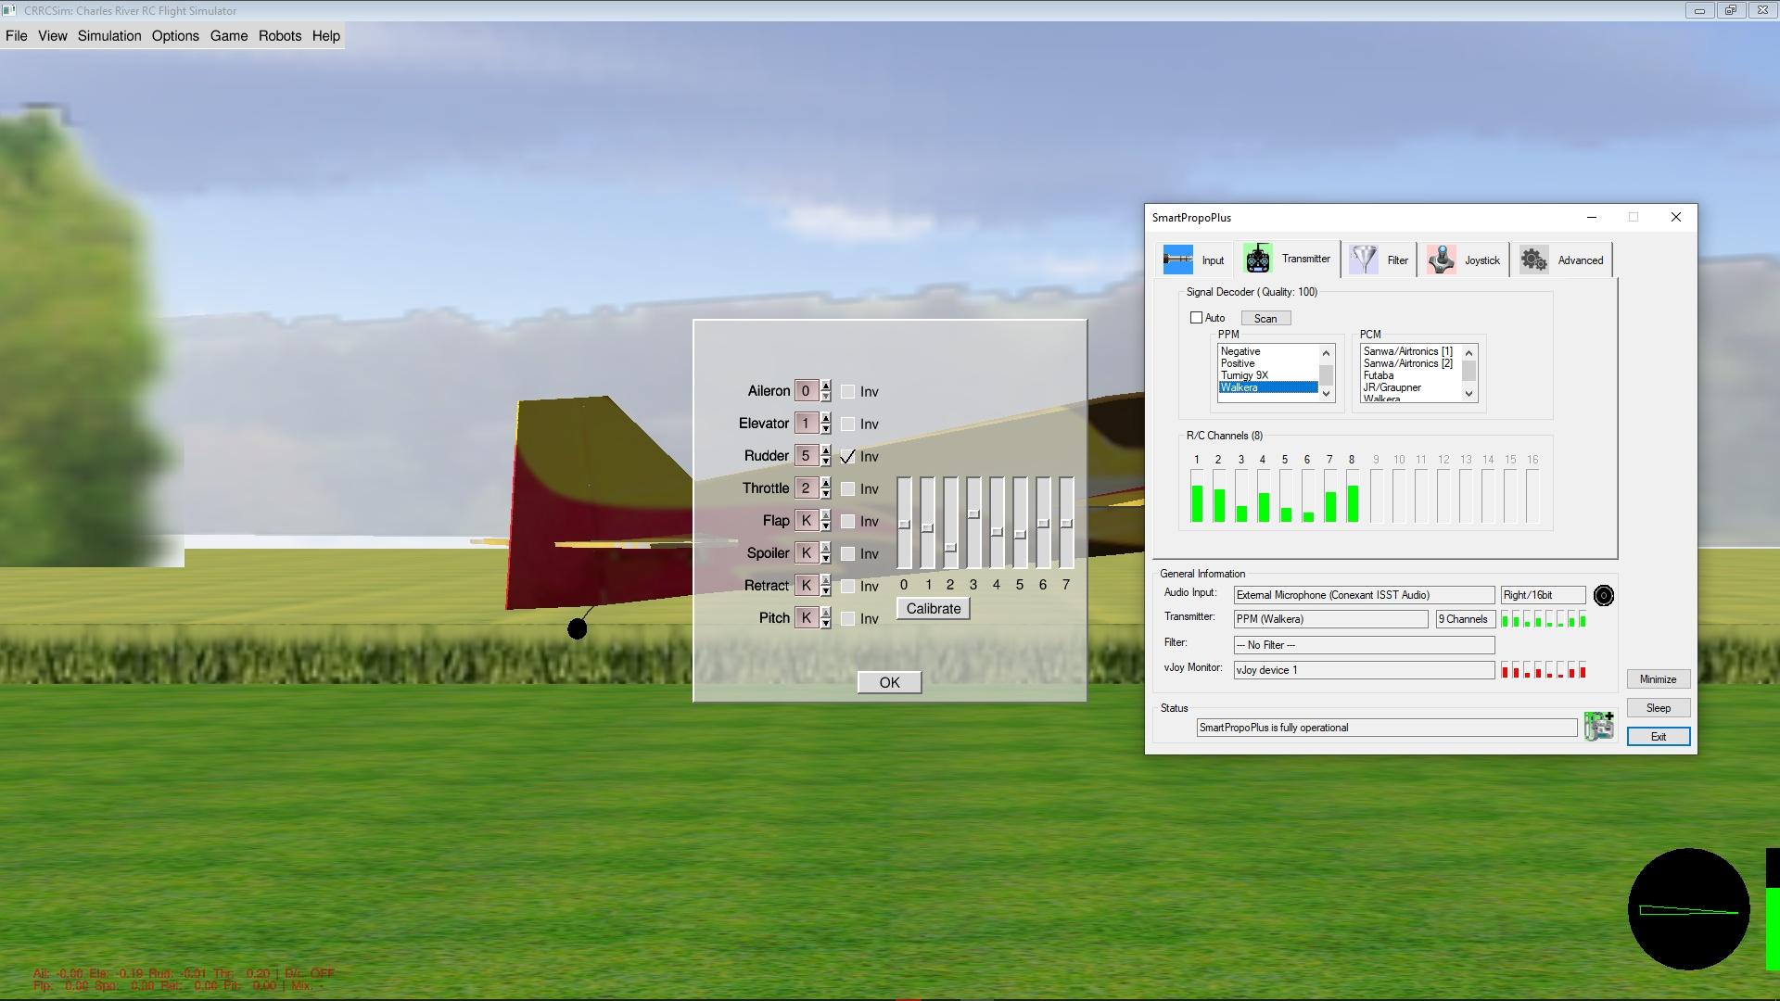
Task: Open the Robots menu
Action: (279, 36)
